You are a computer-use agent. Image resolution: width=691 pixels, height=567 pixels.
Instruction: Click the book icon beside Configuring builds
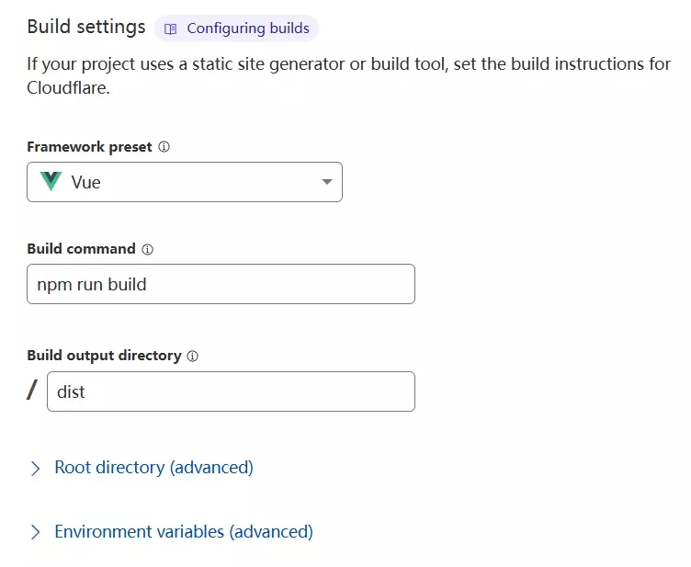tap(170, 28)
